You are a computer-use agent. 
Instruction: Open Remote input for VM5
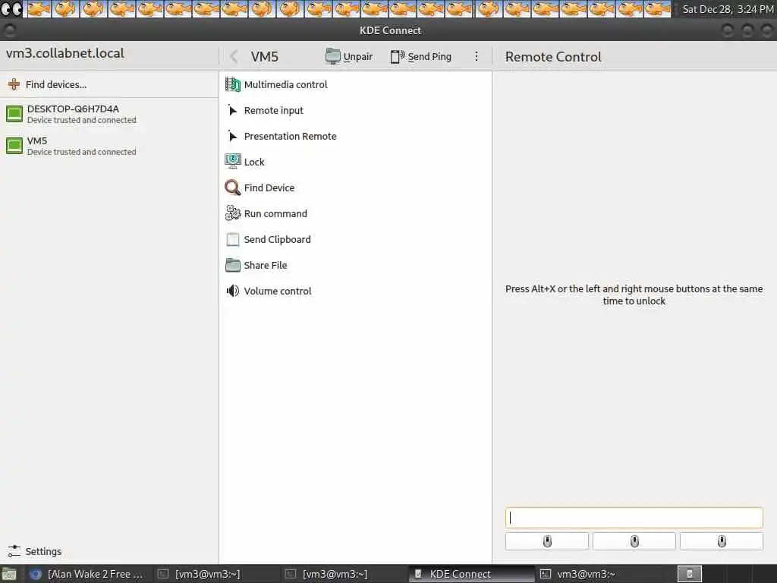355,111
